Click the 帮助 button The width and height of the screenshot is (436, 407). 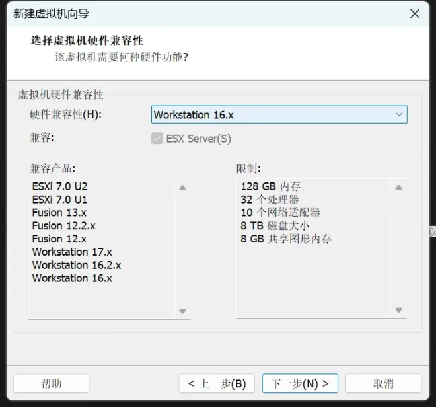[51, 383]
